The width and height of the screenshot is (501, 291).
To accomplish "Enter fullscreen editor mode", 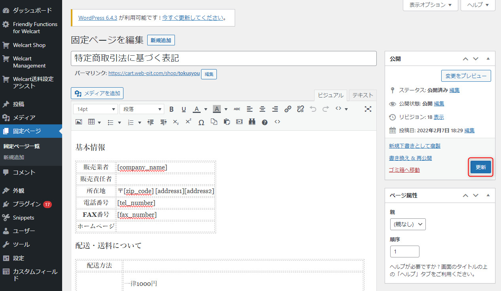I will (x=368, y=109).
